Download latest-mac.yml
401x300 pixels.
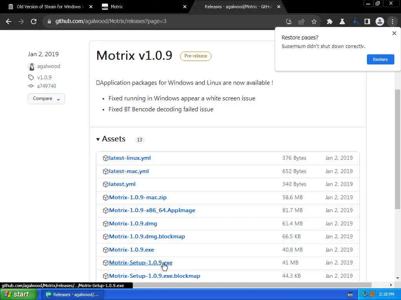pyautogui.click(x=129, y=171)
